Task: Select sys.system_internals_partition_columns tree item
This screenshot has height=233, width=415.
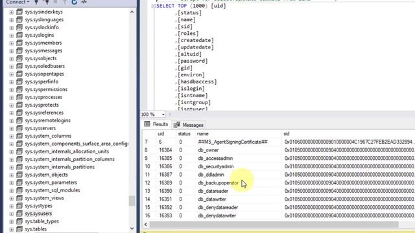Action: tap(69, 159)
